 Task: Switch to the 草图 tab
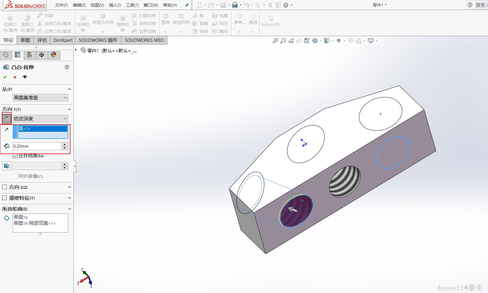pyautogui.click(x=25, y=40)
